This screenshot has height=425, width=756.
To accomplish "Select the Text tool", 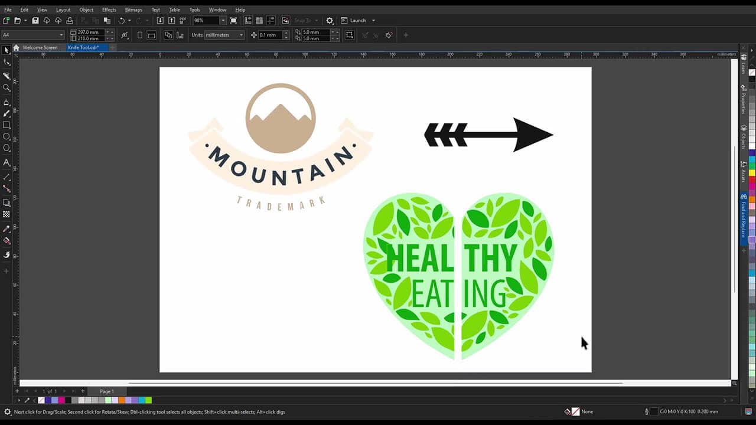I will [x=6, y=162].
